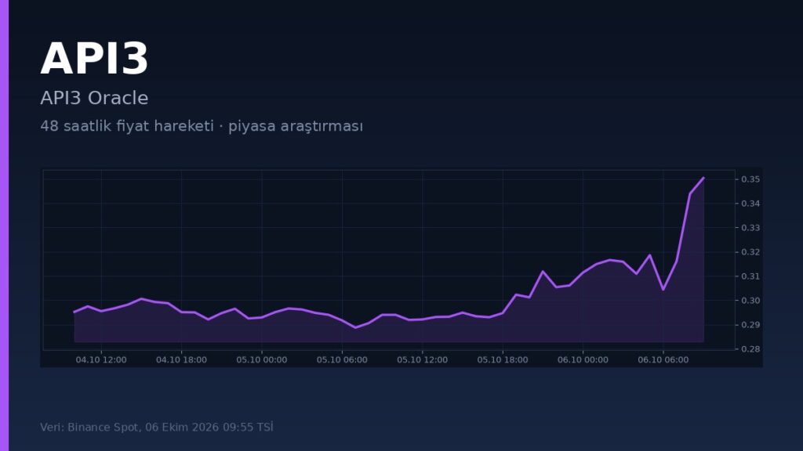This screenshot has height=451, width=803.
Task: Click the API3 Oracle subtitle
Action: [94, 98]
